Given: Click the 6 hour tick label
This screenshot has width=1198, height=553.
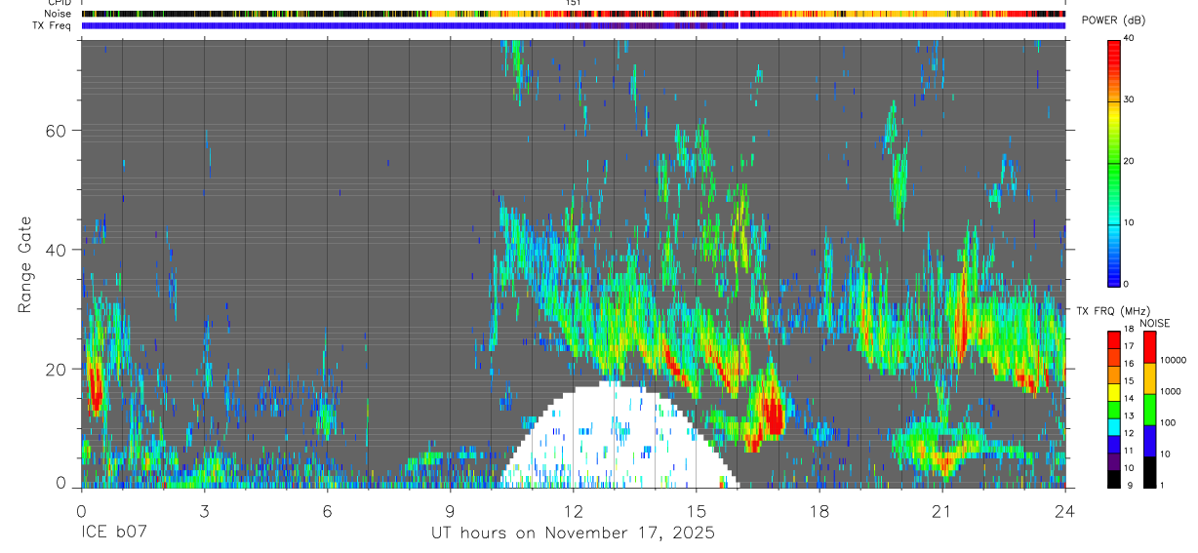Looking at the screenshot, I should tap(327, 510).
